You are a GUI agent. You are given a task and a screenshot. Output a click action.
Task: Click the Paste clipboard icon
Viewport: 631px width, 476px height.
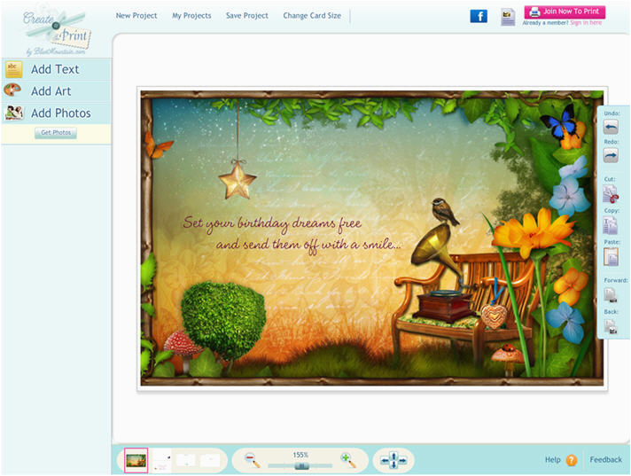point(611,257)
